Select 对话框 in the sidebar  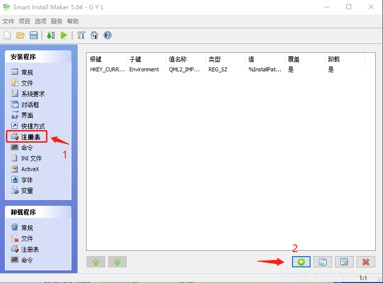tap(25, 105)
